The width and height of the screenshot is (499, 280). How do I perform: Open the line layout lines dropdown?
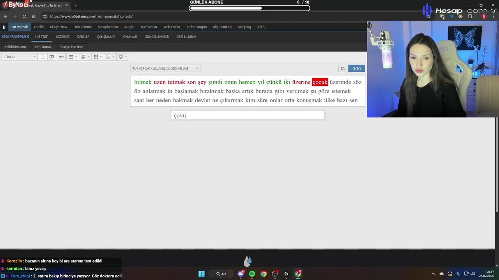73,57
